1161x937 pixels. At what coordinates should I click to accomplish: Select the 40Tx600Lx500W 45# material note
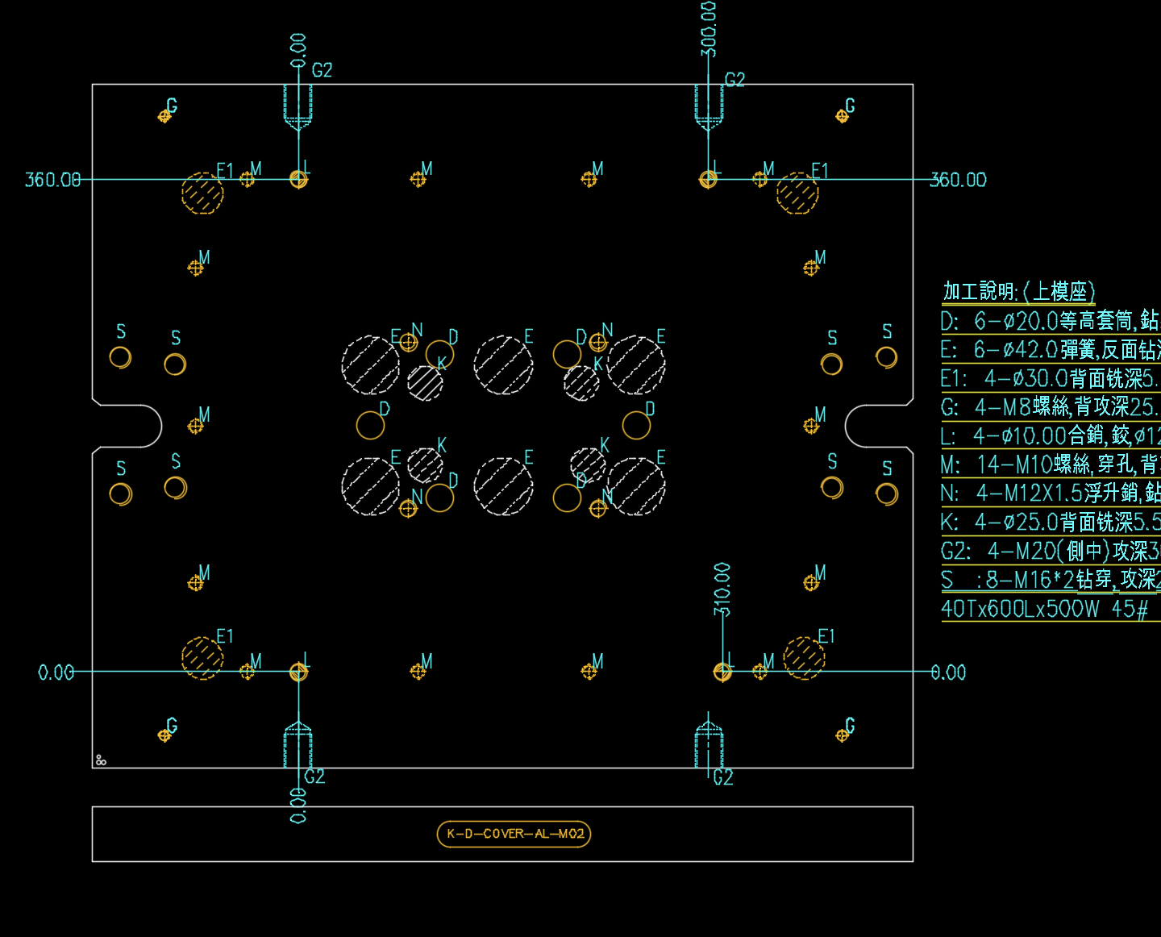click(1045, 609)
